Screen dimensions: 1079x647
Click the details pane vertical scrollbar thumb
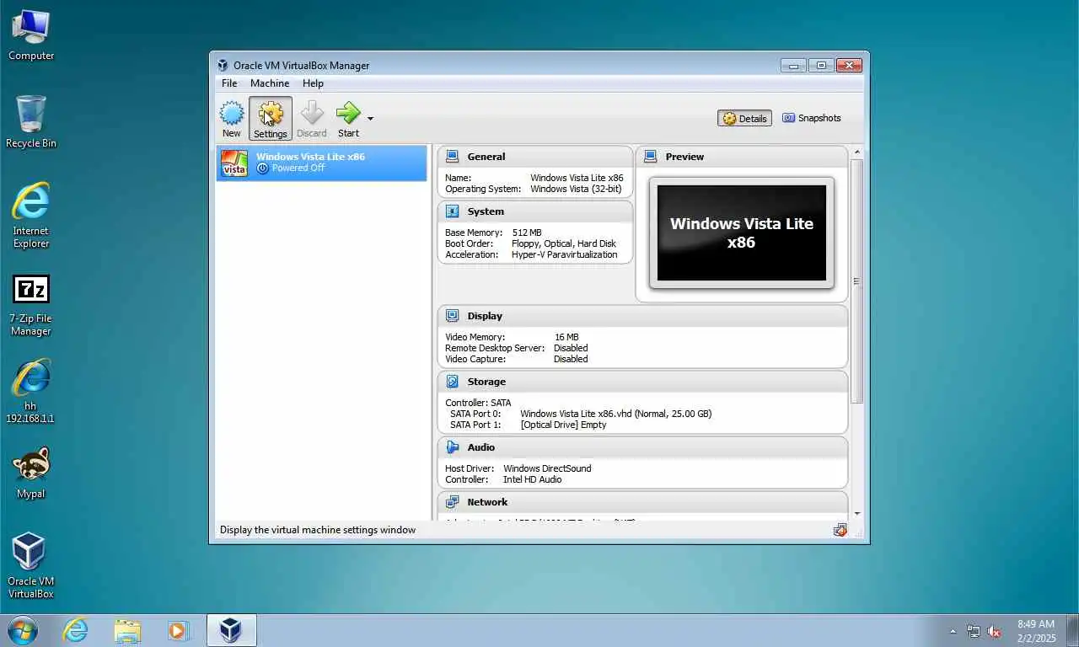(857, 281)
